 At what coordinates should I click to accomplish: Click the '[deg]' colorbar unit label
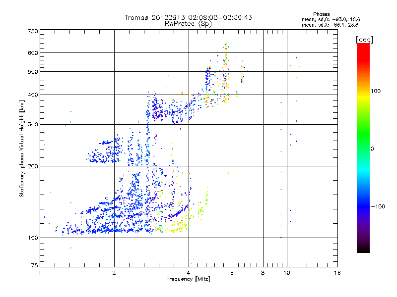click(364, 40)
